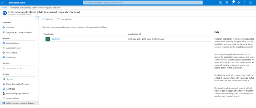Click the Application proxy icon
The image size is (256, 108).
[4, 48]
